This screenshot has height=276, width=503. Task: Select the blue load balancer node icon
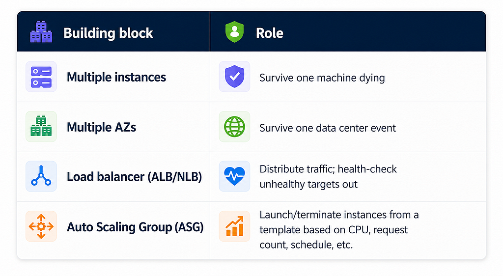[x=41, y=176]
